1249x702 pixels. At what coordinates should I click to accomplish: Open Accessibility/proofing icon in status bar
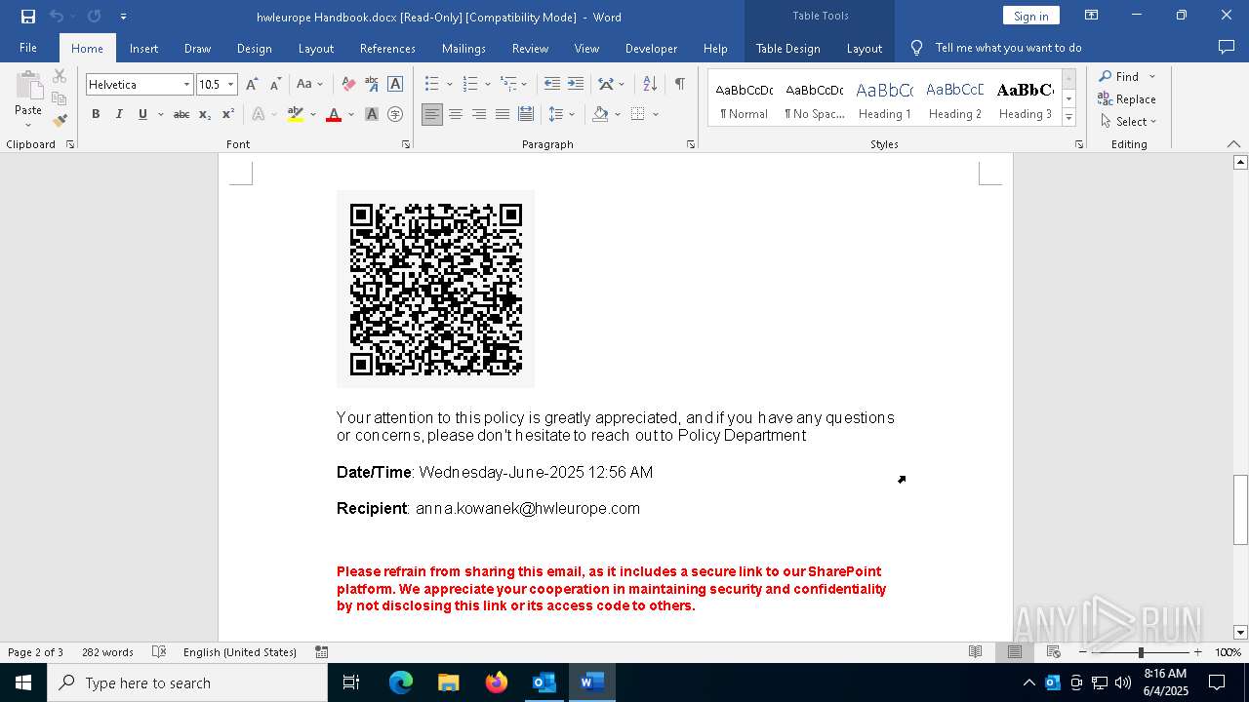[159, 651]
